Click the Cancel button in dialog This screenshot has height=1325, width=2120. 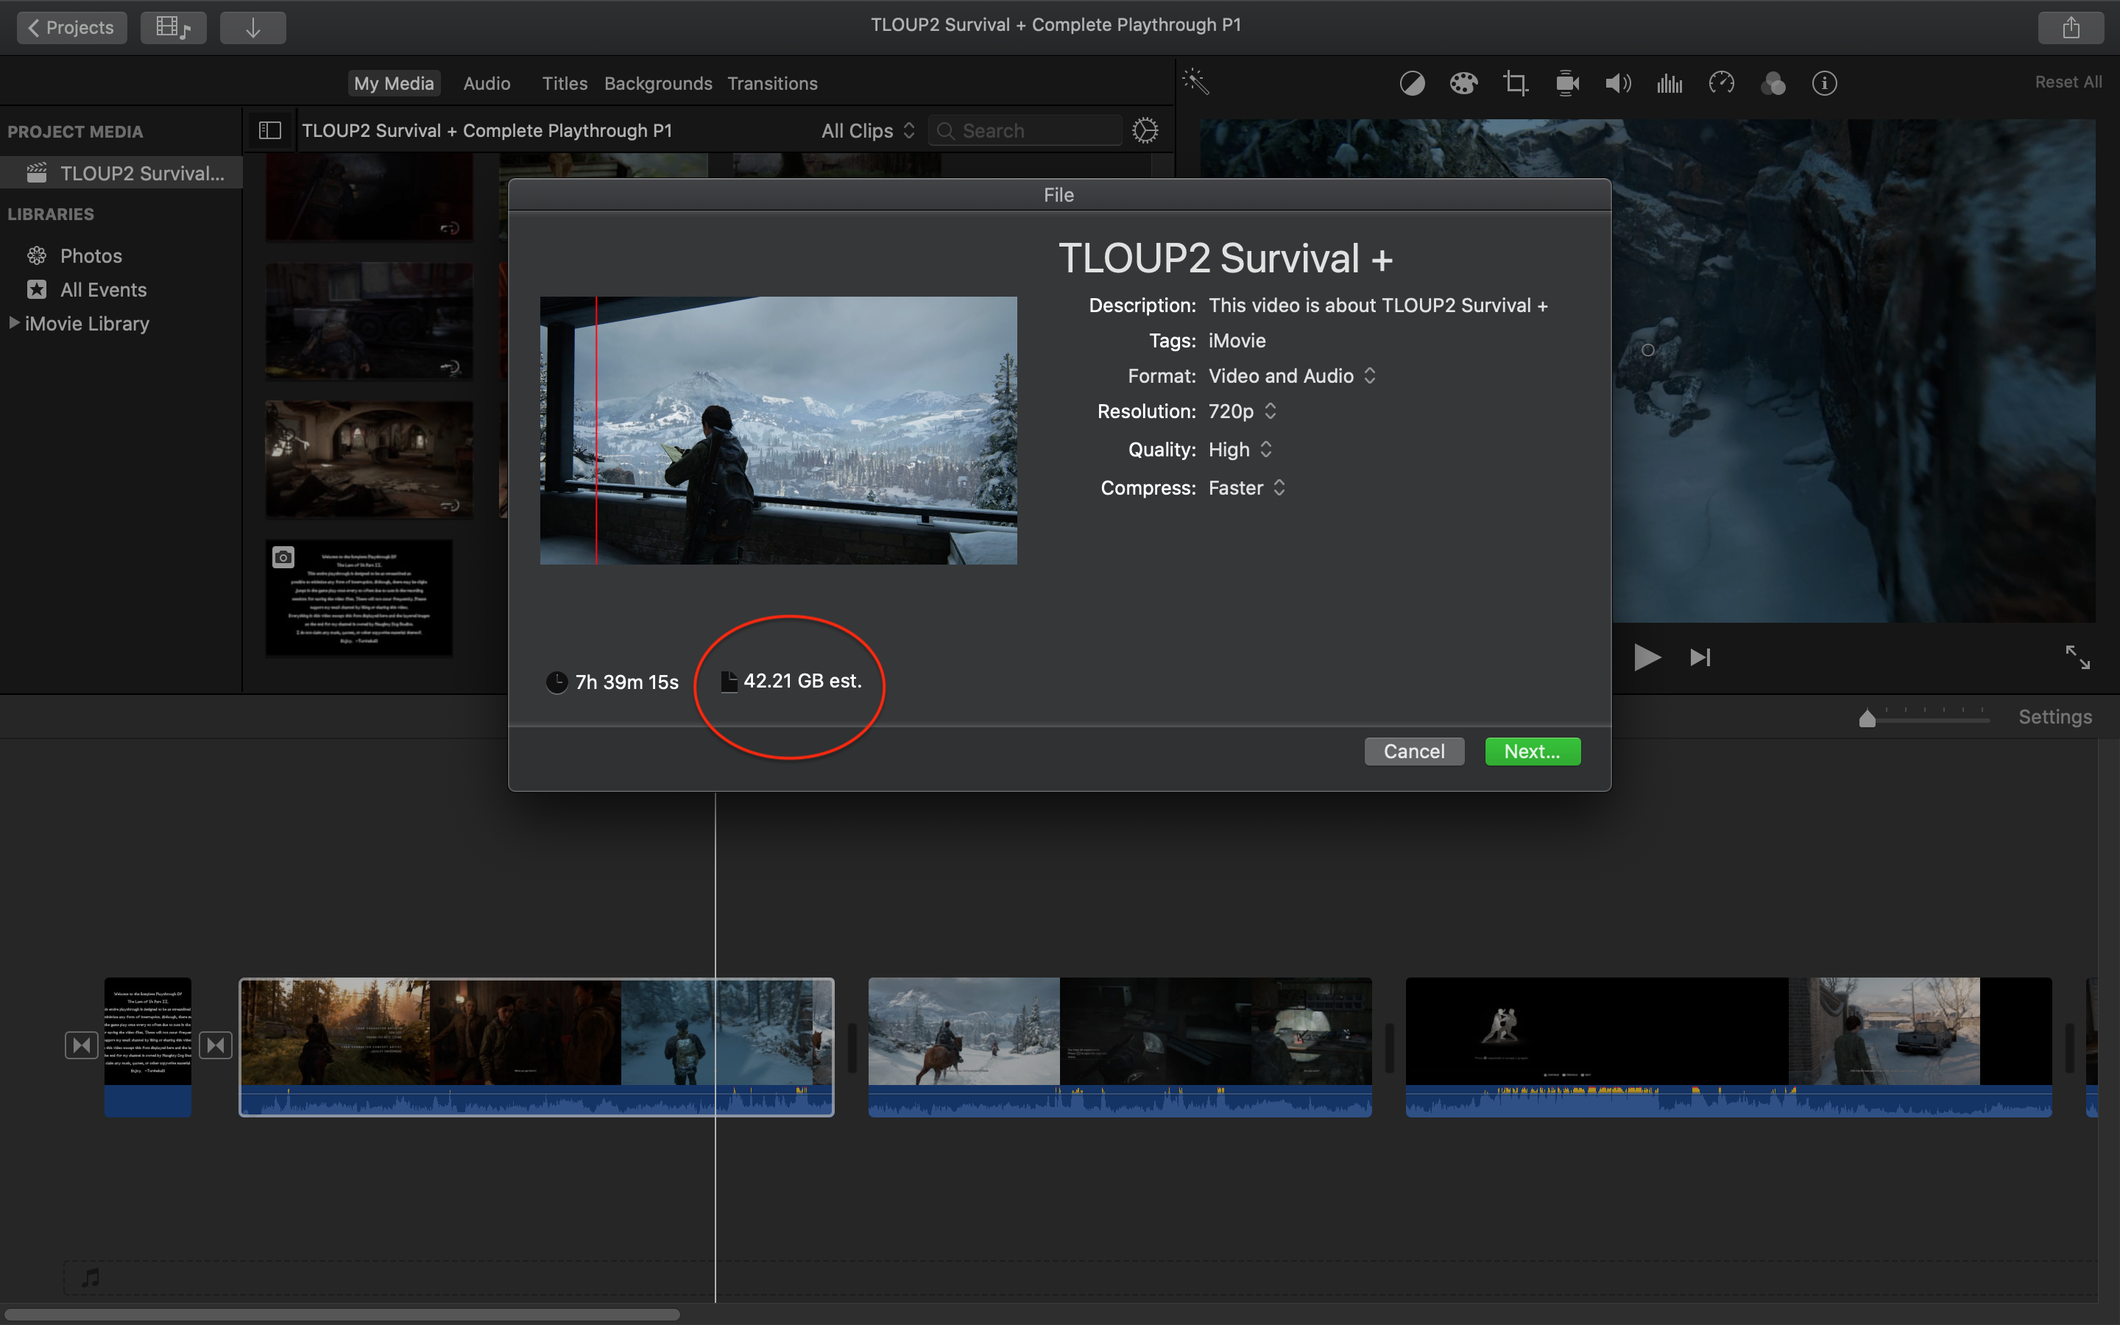[1413, 751]
